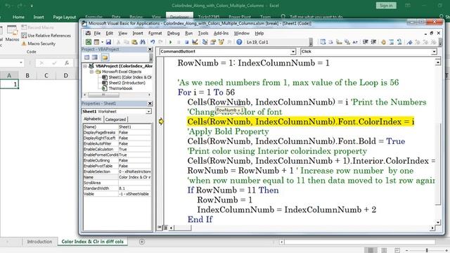This screenshot has width=450, height=253.
Task: Open dropdown arrow beside Insert UserForm icon
Action: click(x=102, y=42)
